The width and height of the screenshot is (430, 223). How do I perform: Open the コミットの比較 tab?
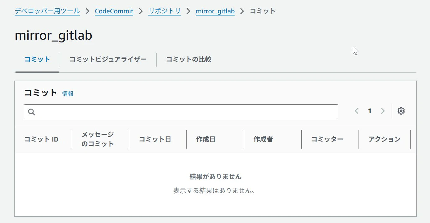(189, 59)
